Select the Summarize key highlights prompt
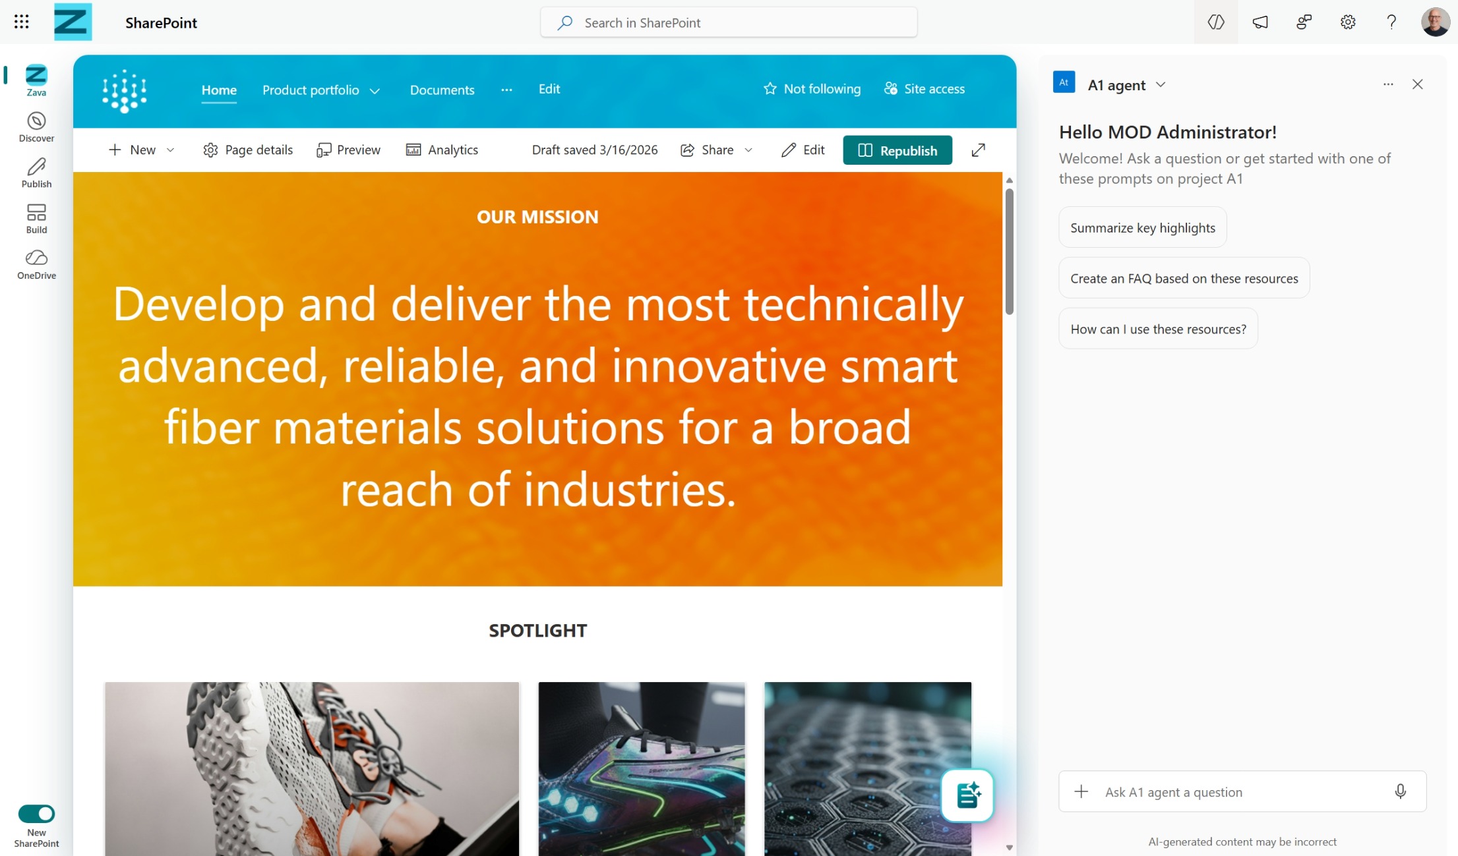 click(1142, 227)
